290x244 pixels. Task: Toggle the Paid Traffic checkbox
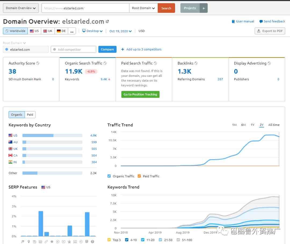139,176
